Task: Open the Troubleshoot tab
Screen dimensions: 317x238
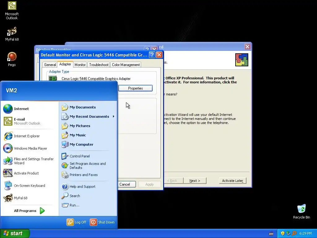Action: pyautogui.click(x=99, y=65)
